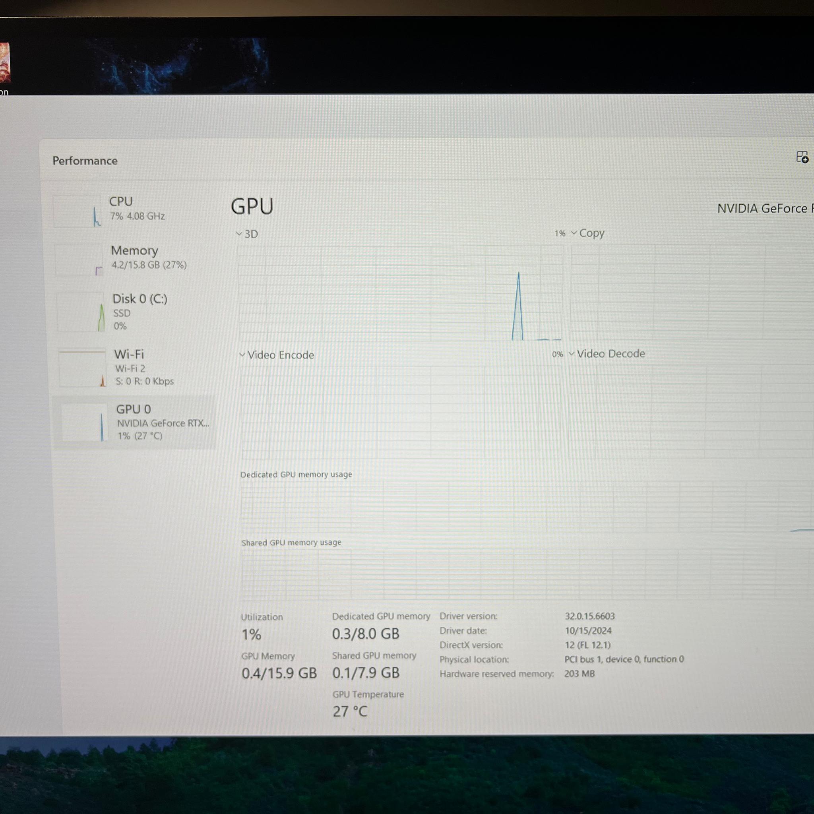Open the Video Encode engine dropdown
This screenshot has height=814, width=814.
click(277, 355)
